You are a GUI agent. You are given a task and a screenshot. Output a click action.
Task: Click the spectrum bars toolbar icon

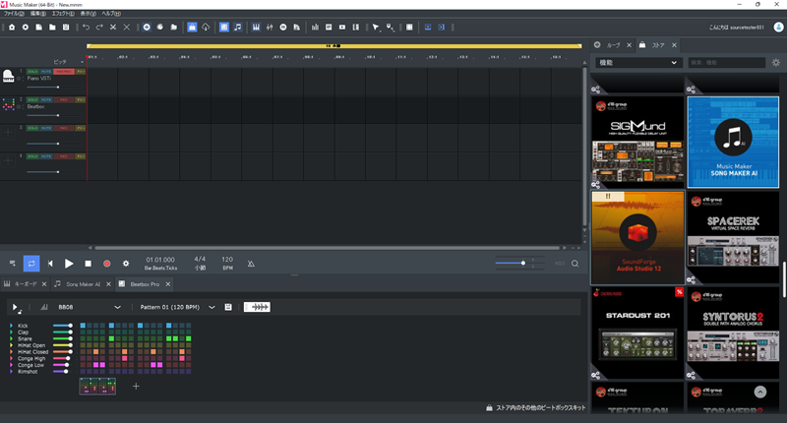point(315,28)
